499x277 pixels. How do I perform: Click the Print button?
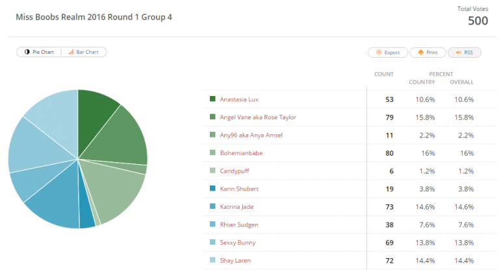point(428,53)
